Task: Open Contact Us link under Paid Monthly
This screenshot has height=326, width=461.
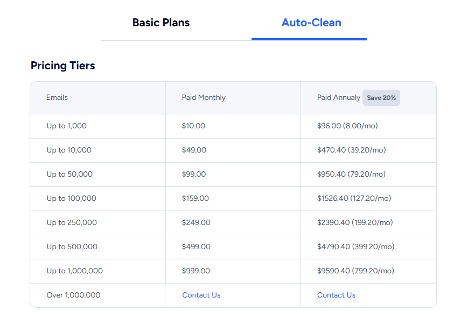Action: point(201,295)
